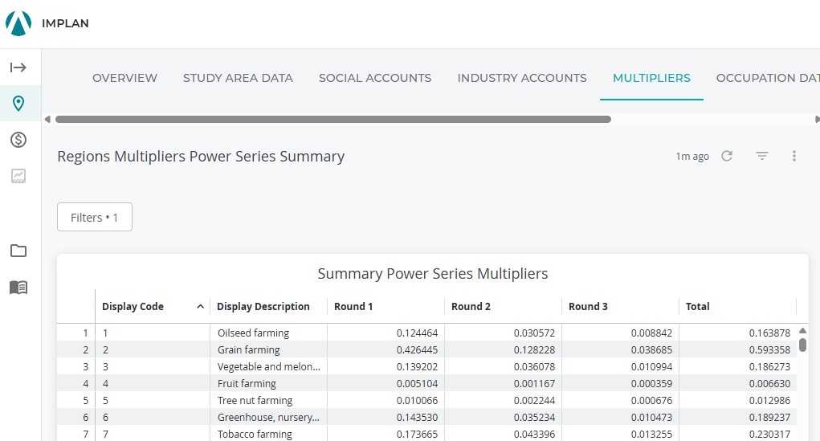Open the Results chart icon in sidebar
Image resolution: width=820 pixels, height=441 pixels.
18,176
